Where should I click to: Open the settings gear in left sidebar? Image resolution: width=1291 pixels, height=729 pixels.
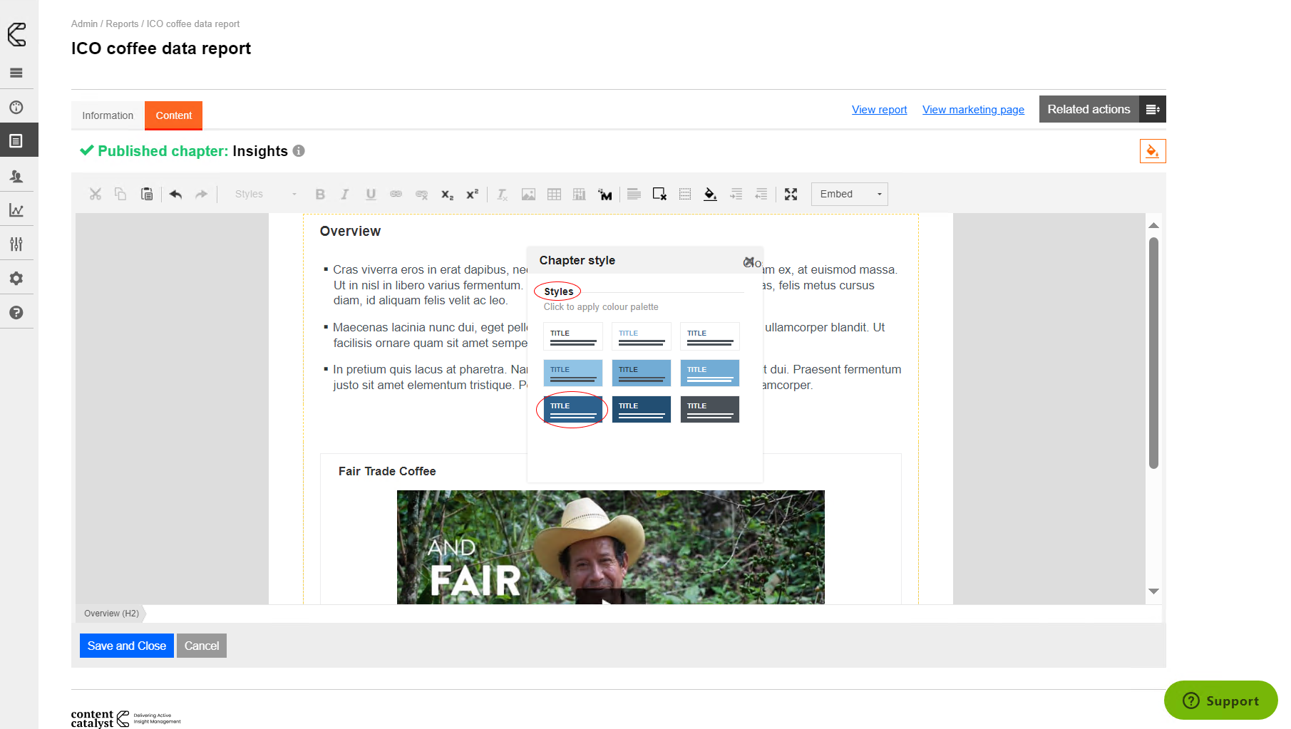click(16, 279)
